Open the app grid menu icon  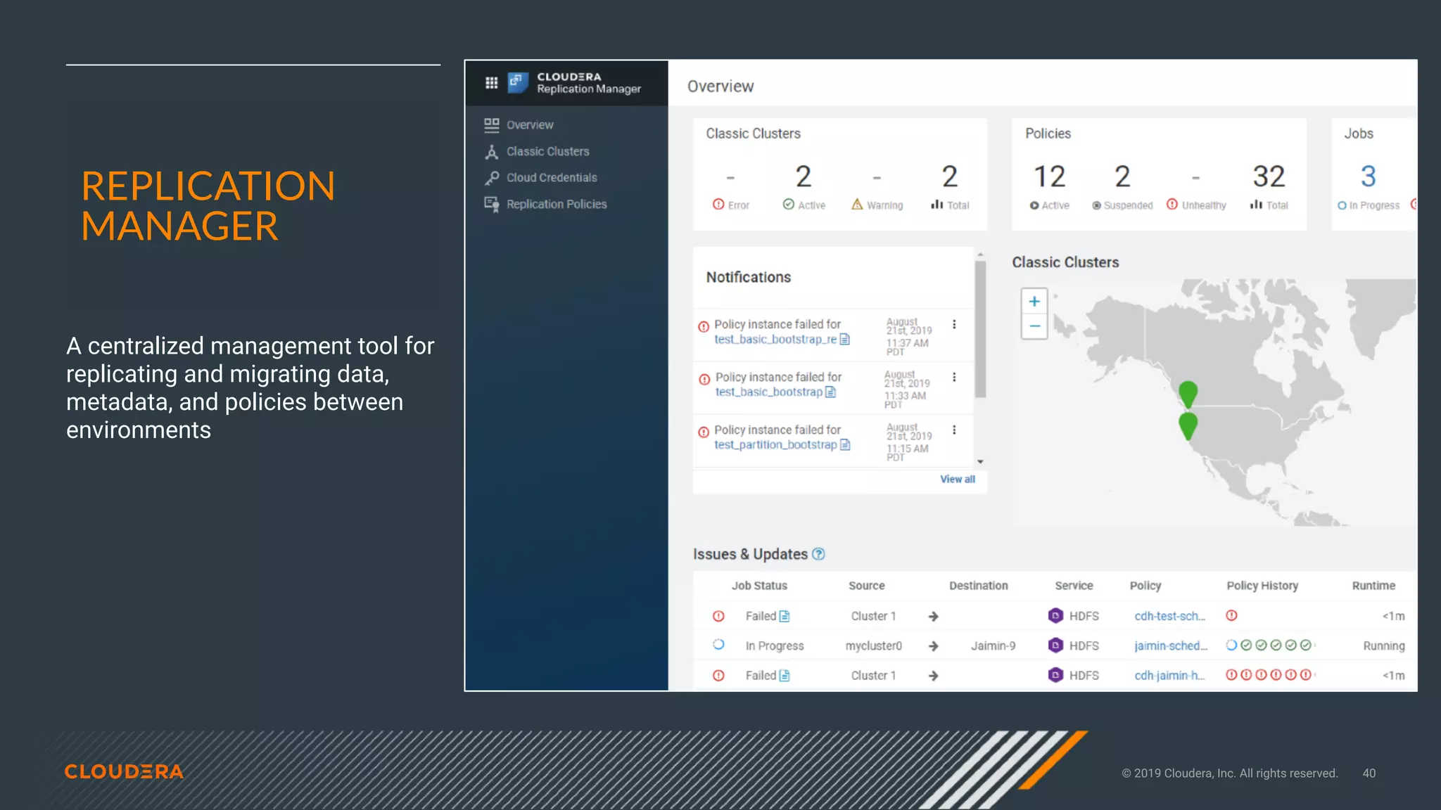coord(491,83)
